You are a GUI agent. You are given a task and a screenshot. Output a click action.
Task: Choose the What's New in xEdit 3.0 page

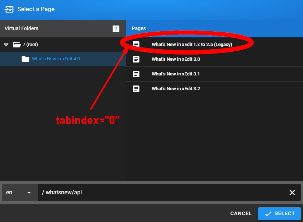coord(214,59)
